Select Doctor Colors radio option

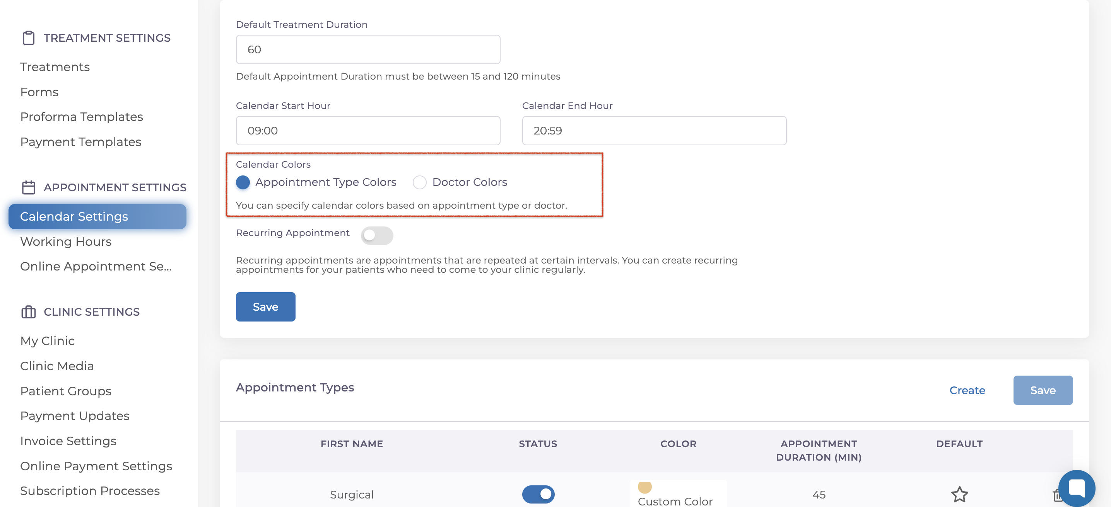pyautogui.click(x=420, y=182)
